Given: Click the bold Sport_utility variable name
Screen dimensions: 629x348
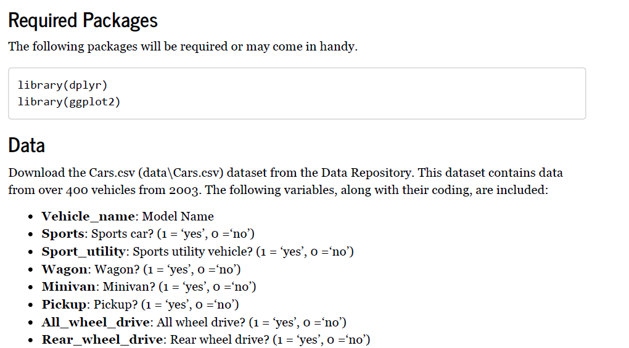Looking at the screenshot, I should click(83, 251).
